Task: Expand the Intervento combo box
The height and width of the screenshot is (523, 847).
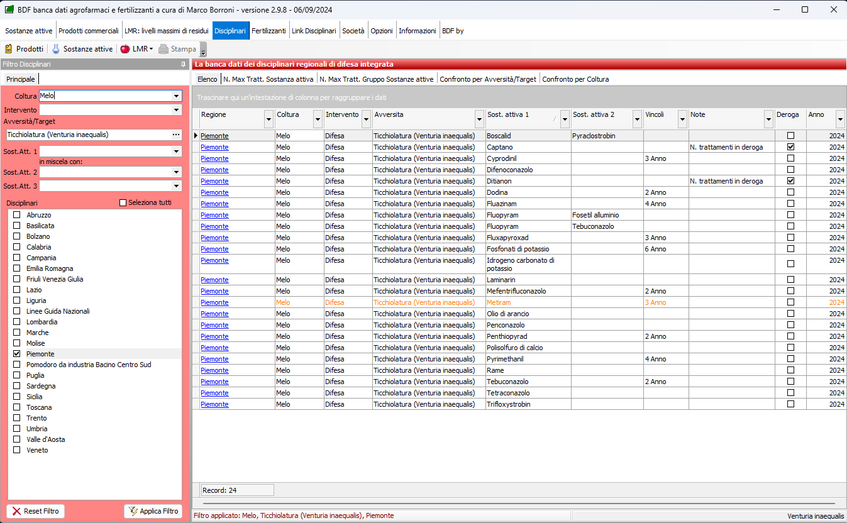Action: click(x=176, y=110)
